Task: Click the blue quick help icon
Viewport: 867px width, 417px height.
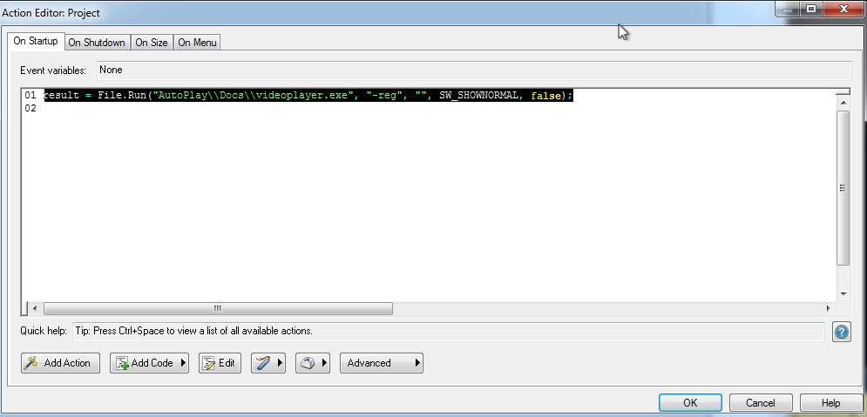Action: 841,332
